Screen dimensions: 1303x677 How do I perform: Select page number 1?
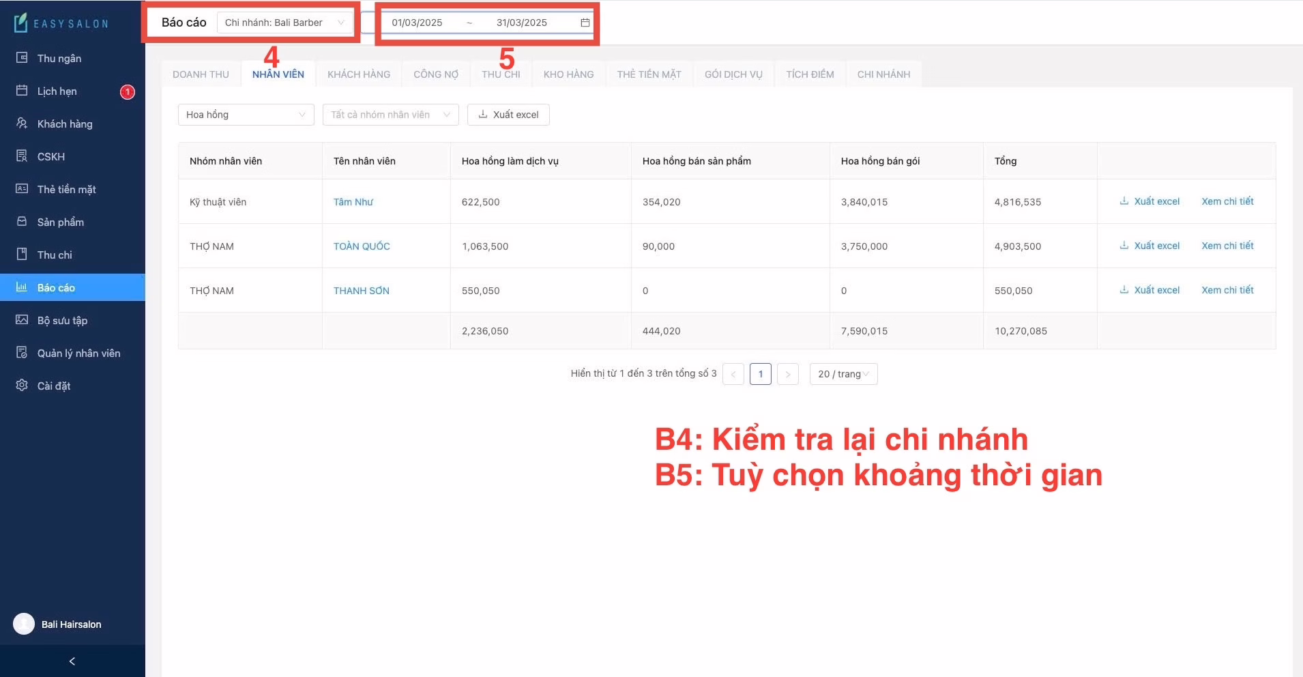(761, 374)
